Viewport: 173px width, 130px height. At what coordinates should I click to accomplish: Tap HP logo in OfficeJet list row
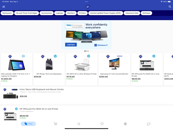[x=16, y=109]
